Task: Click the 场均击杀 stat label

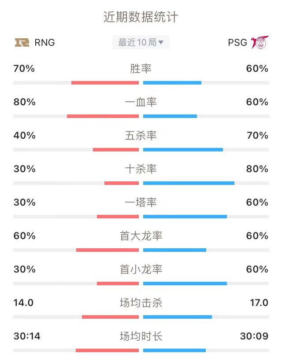Action: pyautogui.click(x=141, y=303)
